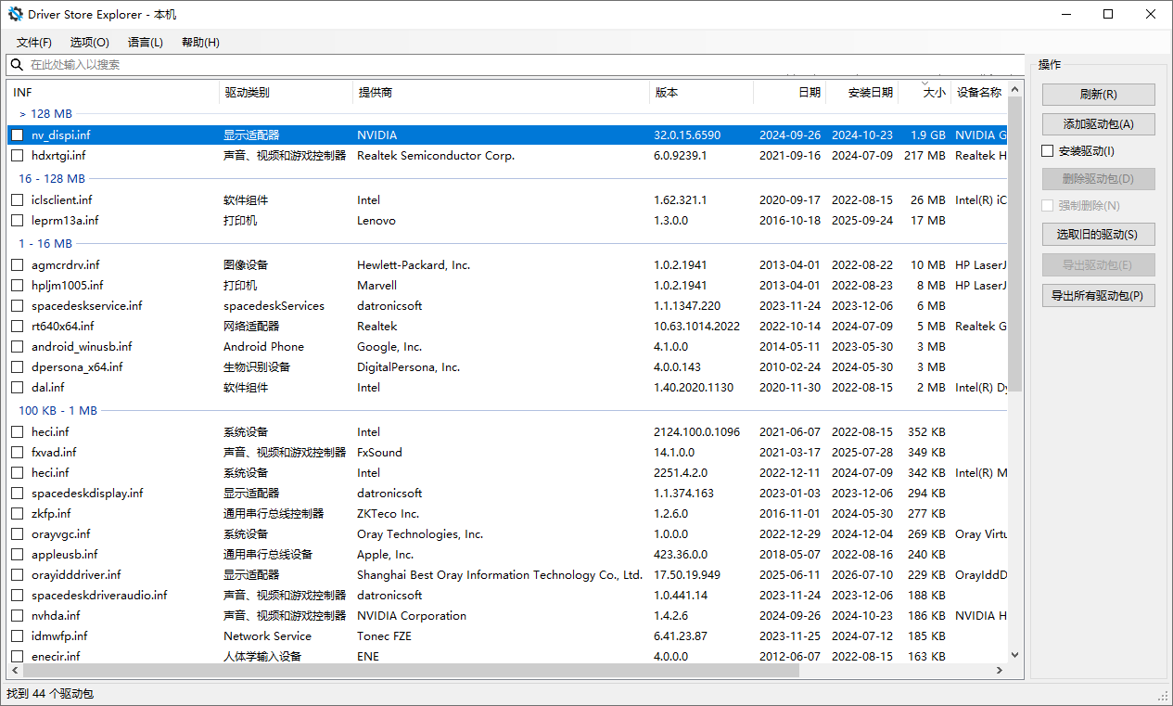Collapse the 1 - 16 MB group
Screen dimensions: 1173x706
[45, 243]
